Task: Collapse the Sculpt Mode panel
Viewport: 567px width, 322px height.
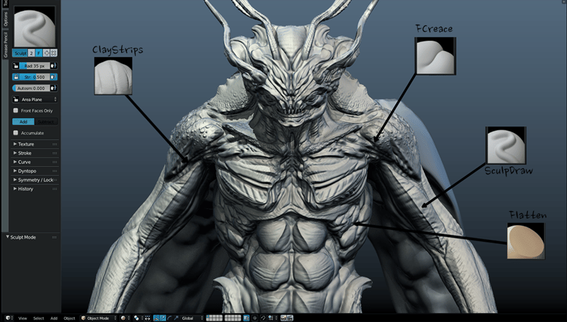Action: pos(32,237)
